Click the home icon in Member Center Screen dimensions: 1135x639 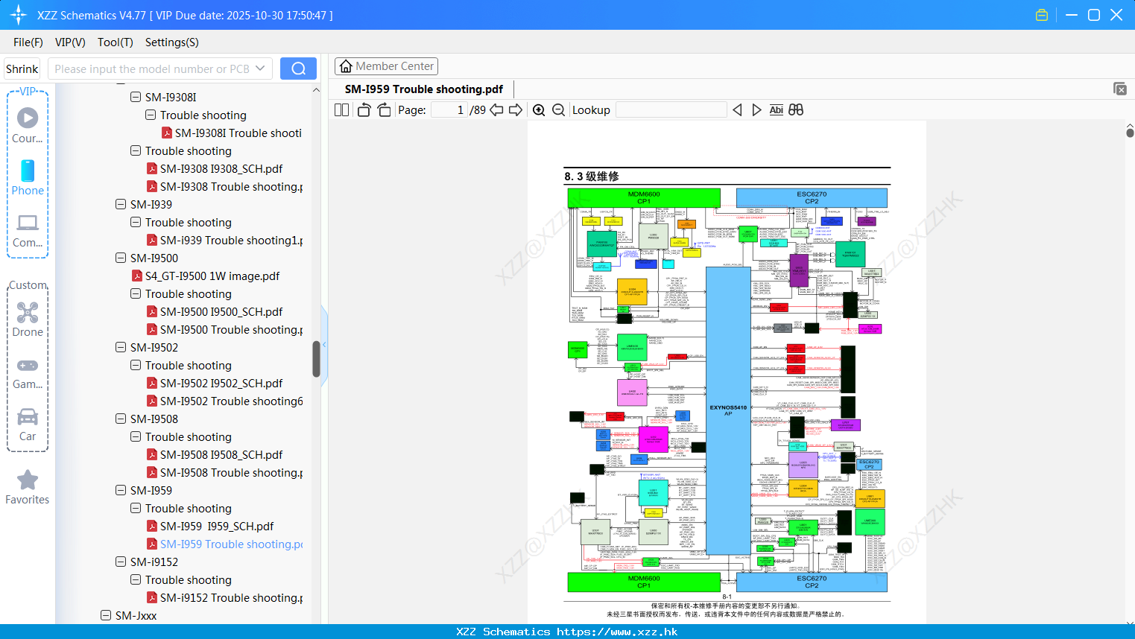pos(346,66)
